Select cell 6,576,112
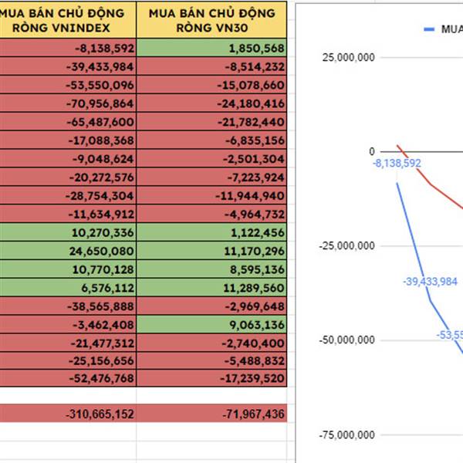 click(68, 287)
